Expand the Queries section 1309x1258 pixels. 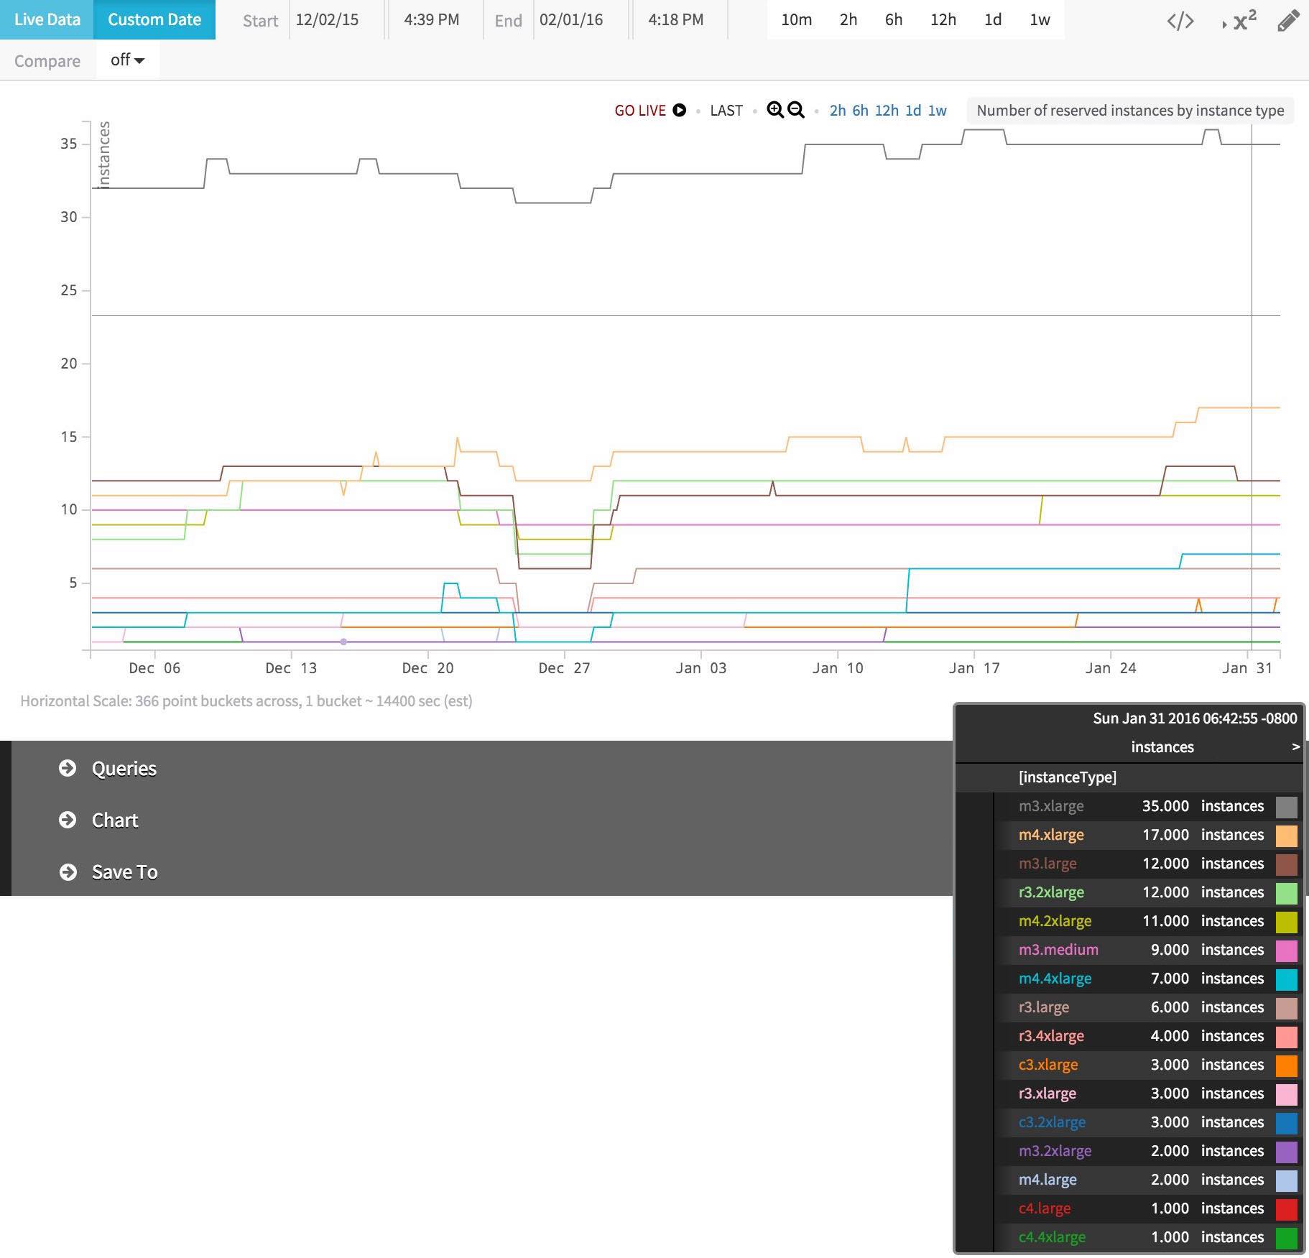coord(124,768)
